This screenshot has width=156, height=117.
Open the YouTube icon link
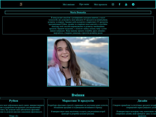tap(126, 4)
